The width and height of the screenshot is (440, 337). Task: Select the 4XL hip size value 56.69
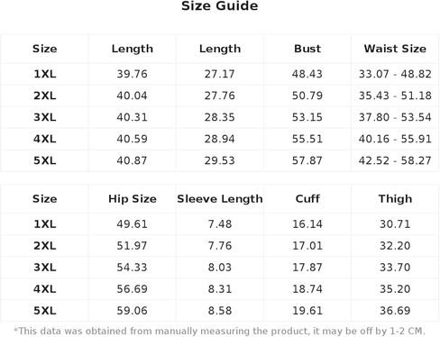tap(133, 289)
